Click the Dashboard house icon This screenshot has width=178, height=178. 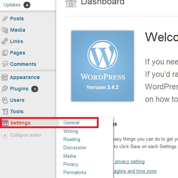pyautogui.click(x=71, y=4)
